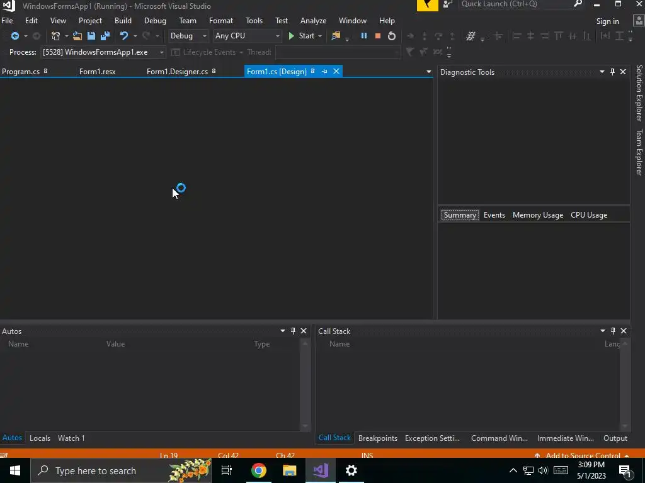Open the Test menu
Screen dimensions: 645x483
(282, 21)
